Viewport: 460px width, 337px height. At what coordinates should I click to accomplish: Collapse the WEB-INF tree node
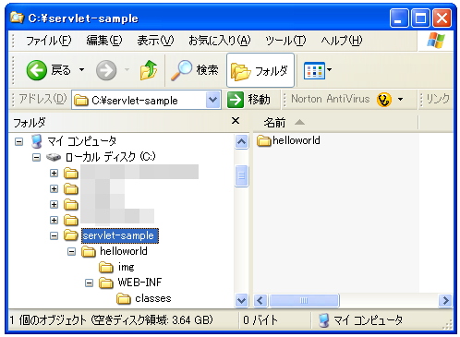pos(89,283)
